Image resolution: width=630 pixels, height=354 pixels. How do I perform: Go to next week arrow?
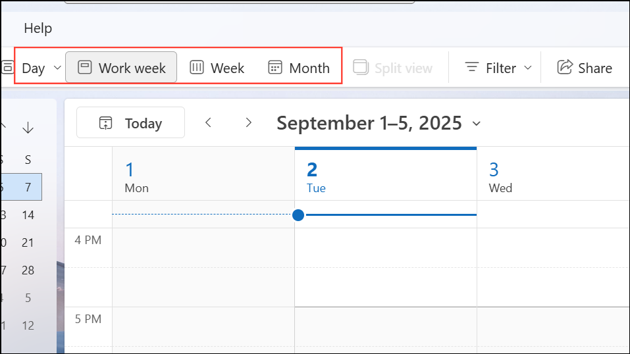(248, 122)
